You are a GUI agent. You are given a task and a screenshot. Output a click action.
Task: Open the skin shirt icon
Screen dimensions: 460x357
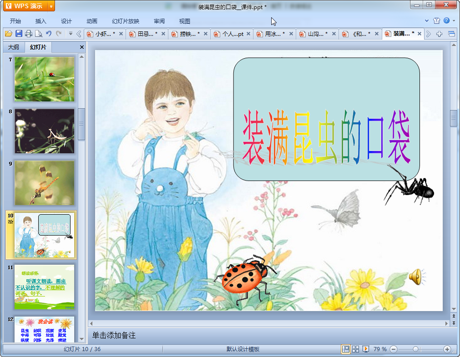(436, 20)
